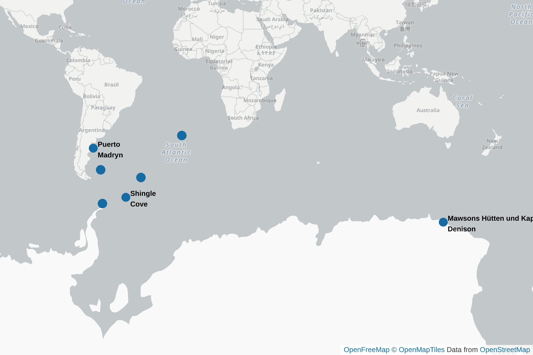Select the marker northeast of Shingle Cove
The image size is (533, 355).
pyautogui.click(x=141, y=177)
